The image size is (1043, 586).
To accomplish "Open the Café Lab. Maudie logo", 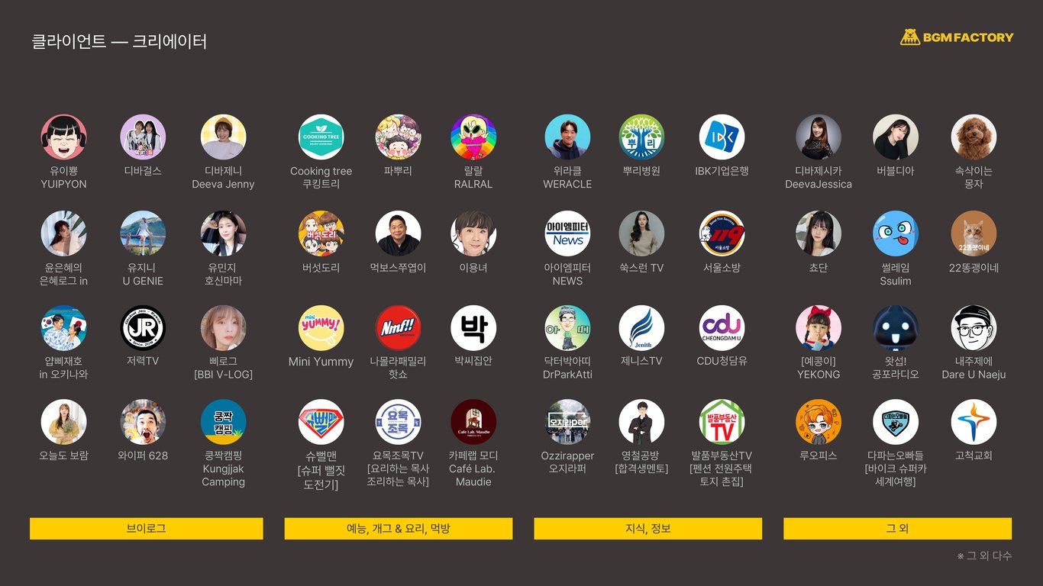I will (473, 422).
